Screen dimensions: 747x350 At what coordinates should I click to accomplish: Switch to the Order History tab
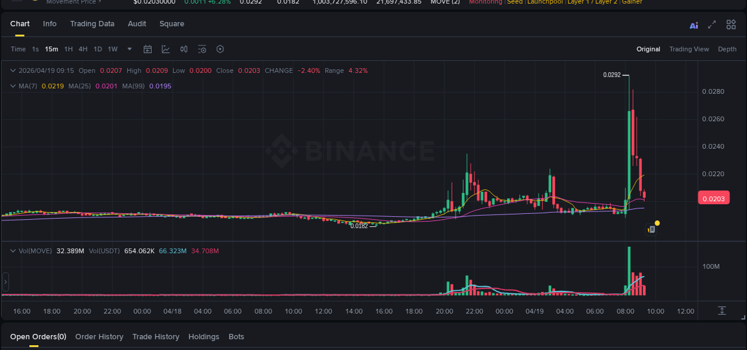pos(99,336)
